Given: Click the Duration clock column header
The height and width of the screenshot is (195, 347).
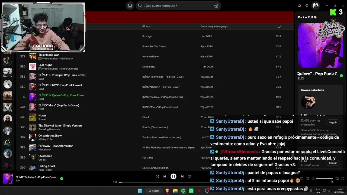Looking at the screenshot, I should [x=279, y=26].
